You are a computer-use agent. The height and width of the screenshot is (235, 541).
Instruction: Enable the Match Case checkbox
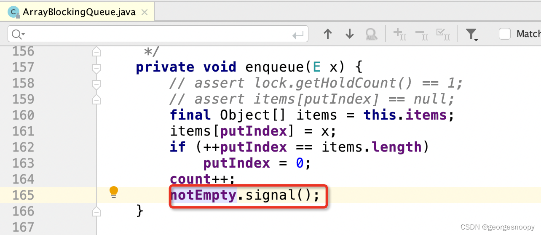pos(505,34)
